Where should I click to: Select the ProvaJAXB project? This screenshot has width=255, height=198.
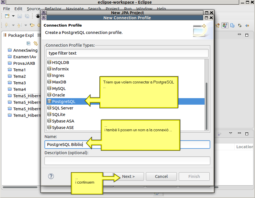click(24, 63)
